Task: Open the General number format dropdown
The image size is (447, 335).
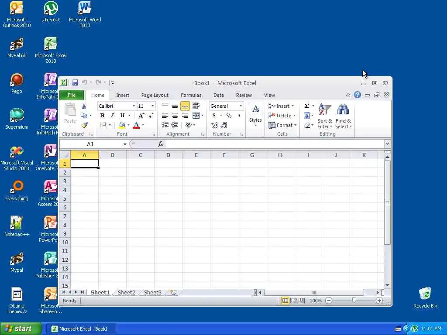Action: tap(241, 106)
